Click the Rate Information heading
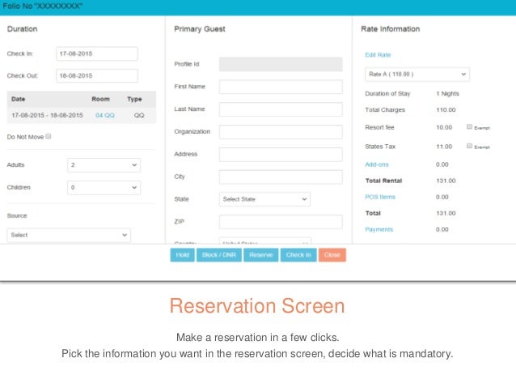 (391, 29)
